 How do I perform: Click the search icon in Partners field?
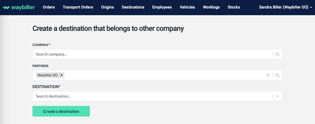coord(277,75)
